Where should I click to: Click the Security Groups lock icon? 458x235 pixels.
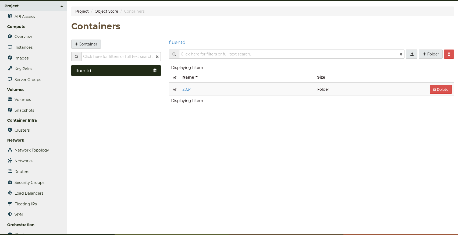pyautogui.click(x=10, y=182)
